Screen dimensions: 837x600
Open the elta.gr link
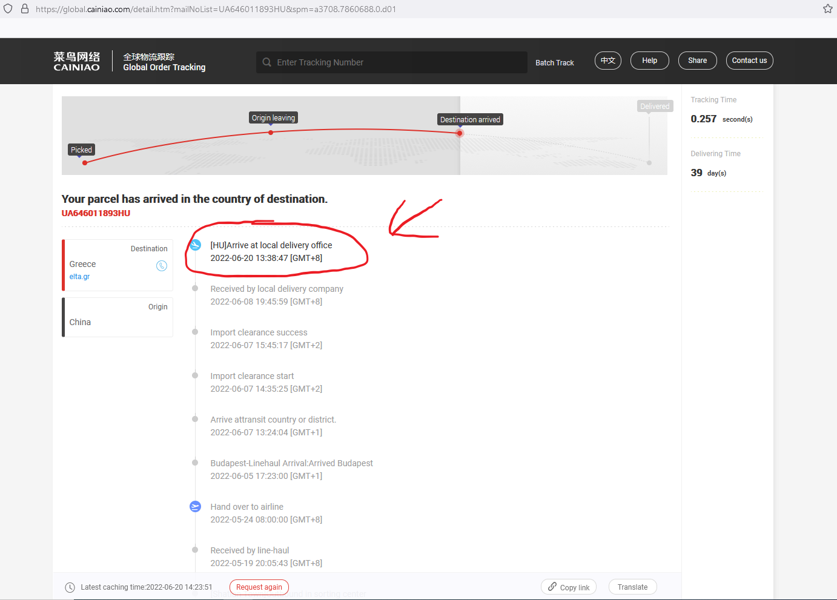[x=79, y=277]
